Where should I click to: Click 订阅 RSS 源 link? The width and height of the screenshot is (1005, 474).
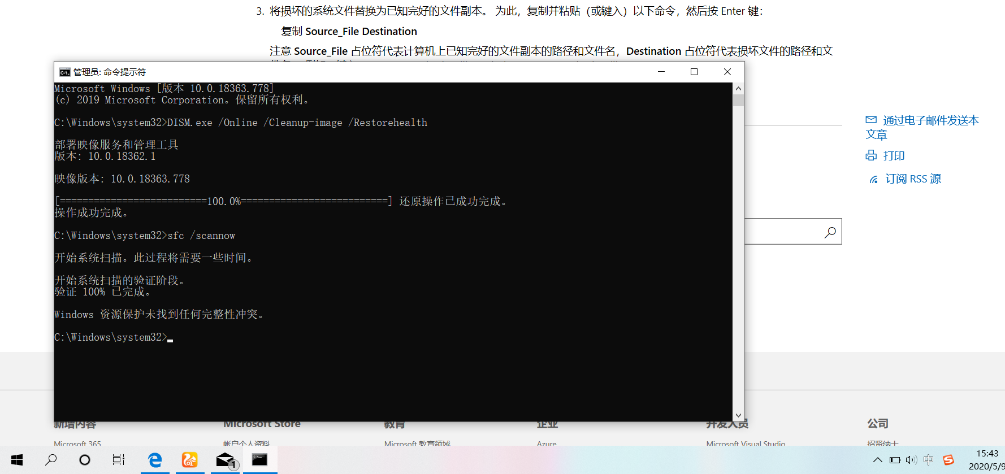913,179
